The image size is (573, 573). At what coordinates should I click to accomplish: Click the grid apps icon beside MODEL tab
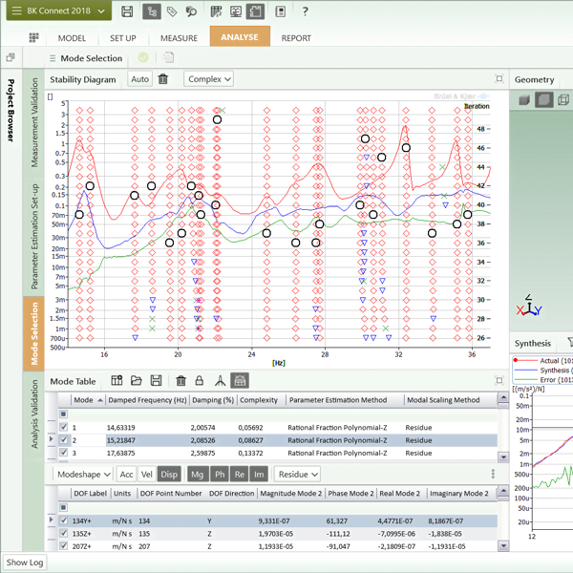[34, 38]
